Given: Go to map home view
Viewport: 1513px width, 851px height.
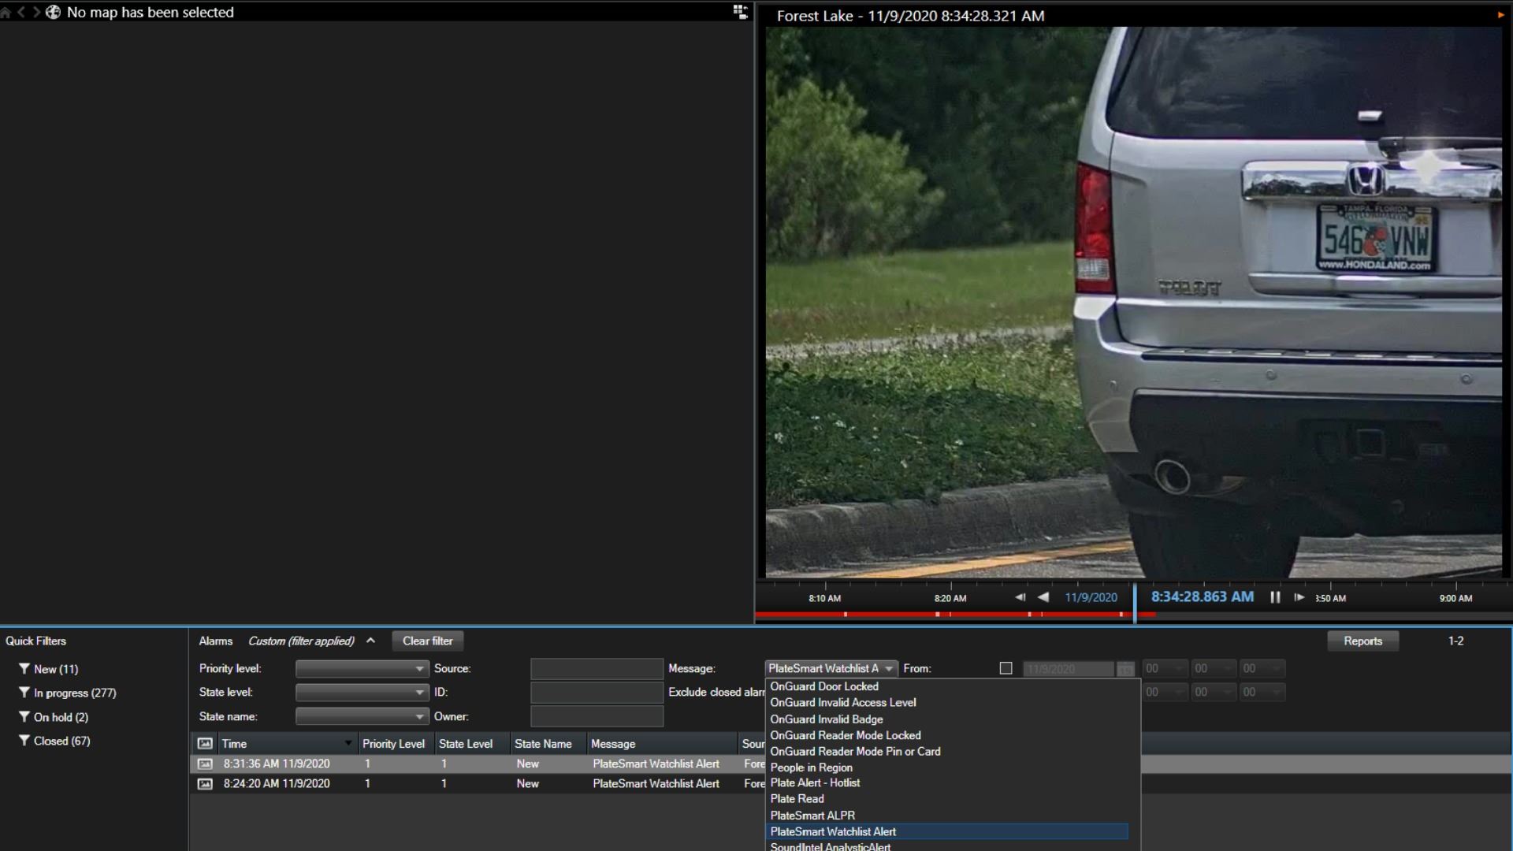Looking at the screenshot, I should 6,13.
